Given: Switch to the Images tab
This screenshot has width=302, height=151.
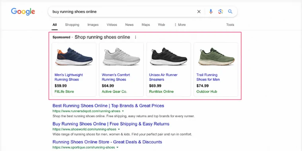Looking at the screenshot, I should pos(93,25).
